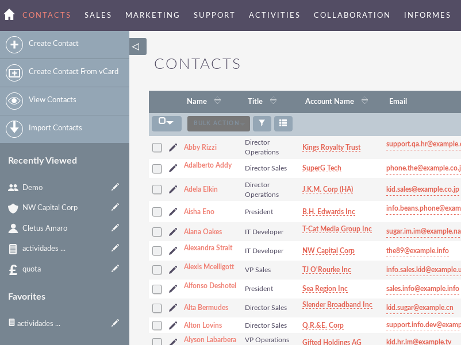Image resolution: width=461 pixels, height=345 pixels.
Task: Open the row selection dropdown arrow
Action: tap(170, 123)
